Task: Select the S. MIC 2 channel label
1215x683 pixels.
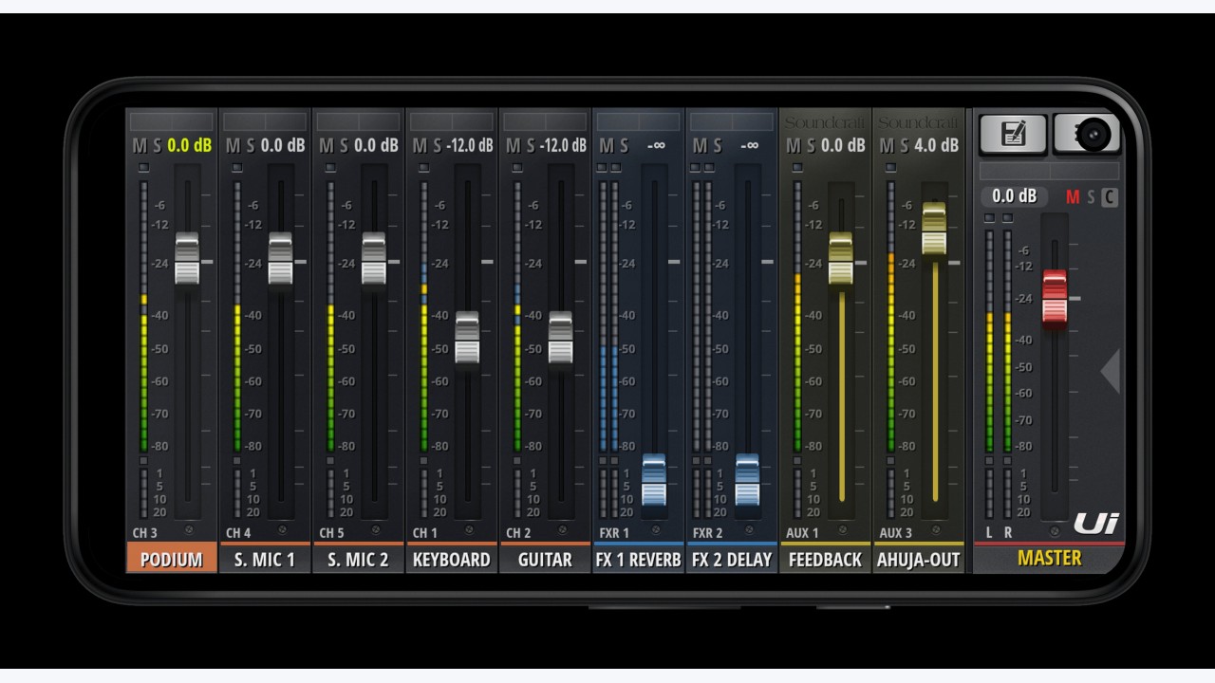Action: point(358,560)
